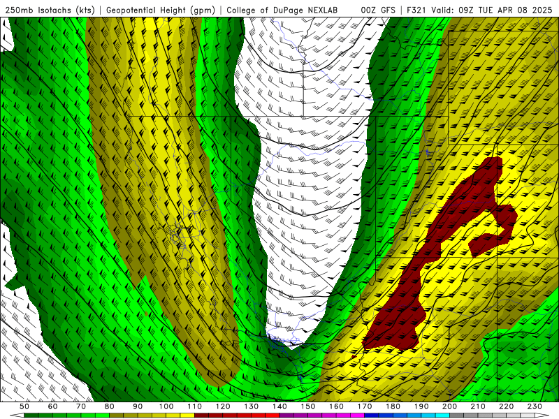The height and width of the screenshot is (419, 559).
Task: Click the legend value 130
Action: (x=251, y=406)
